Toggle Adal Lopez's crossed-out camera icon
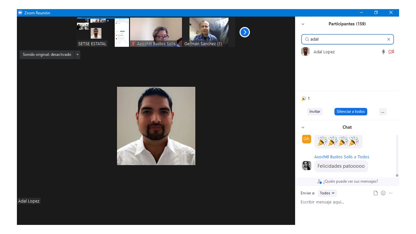416x234 pixels. point(391,52)
